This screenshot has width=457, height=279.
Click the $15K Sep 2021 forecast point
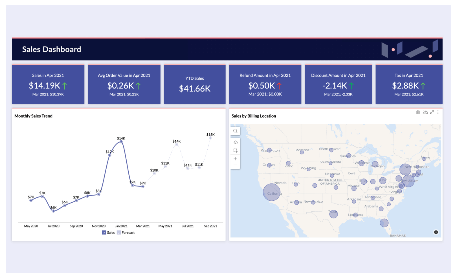pos(210,138)
